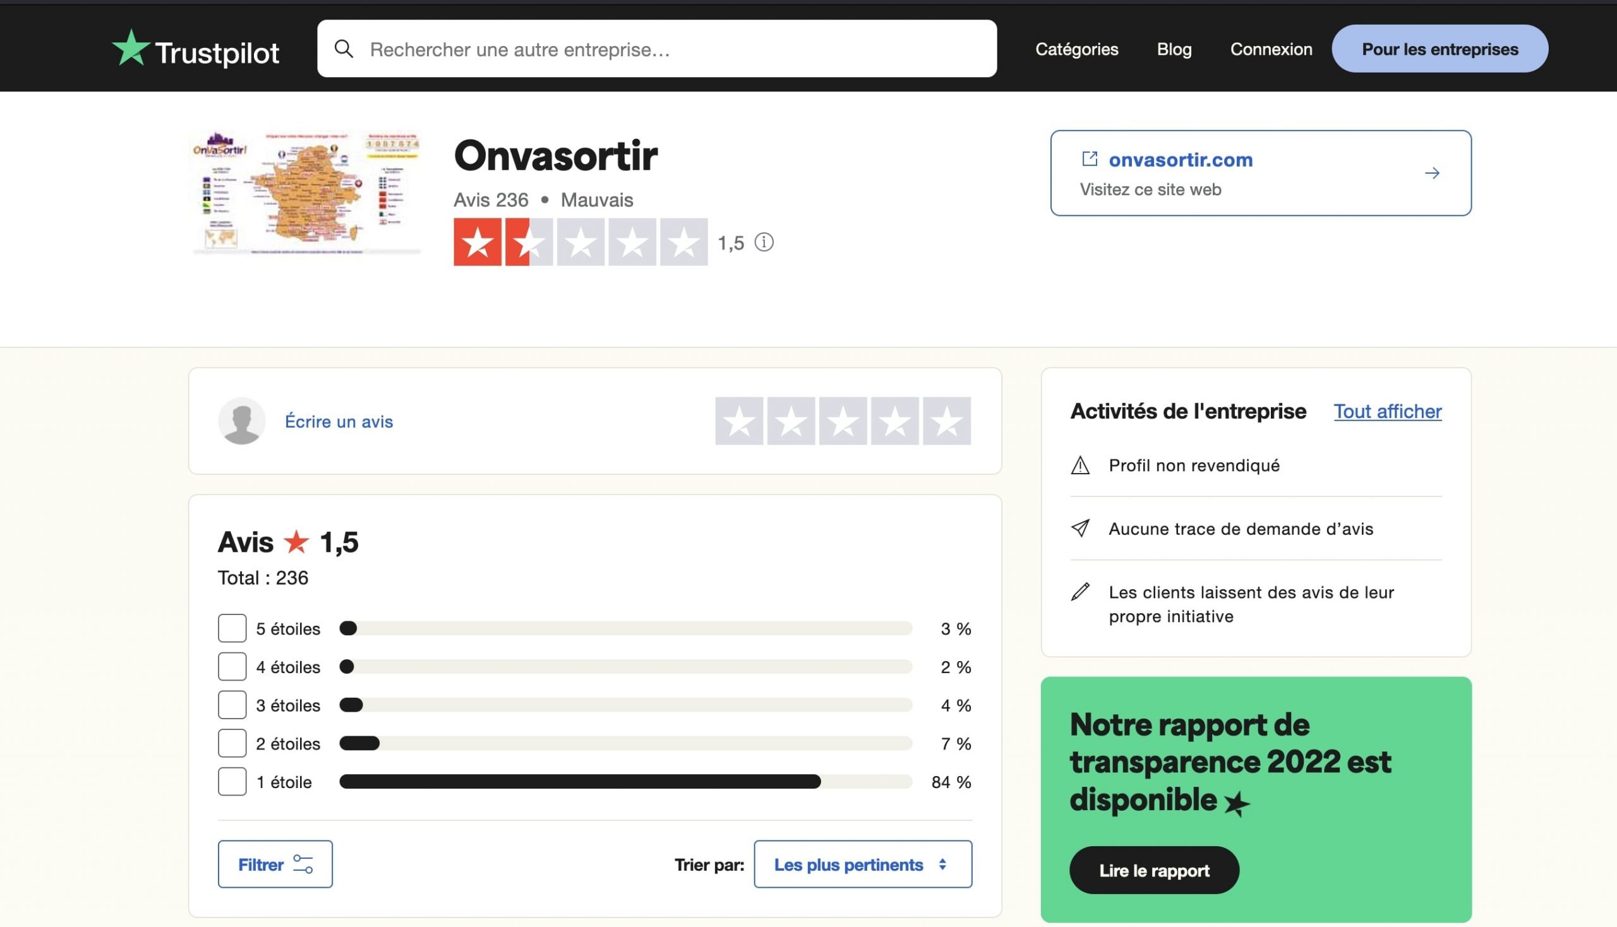The width and height of the screenshot is (1617, 927).
Task: Click the Trustpilot star logo
Action: click(x=132, y=50)
